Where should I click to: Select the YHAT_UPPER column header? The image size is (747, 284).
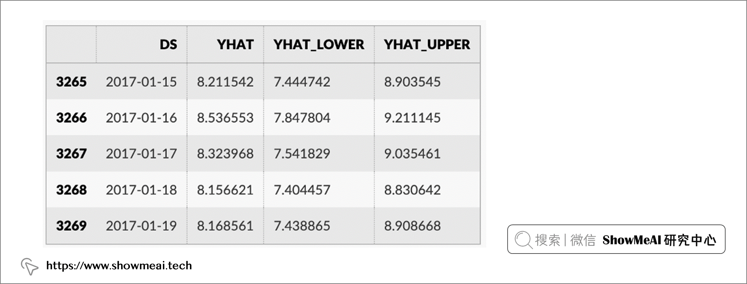point(427,45)
